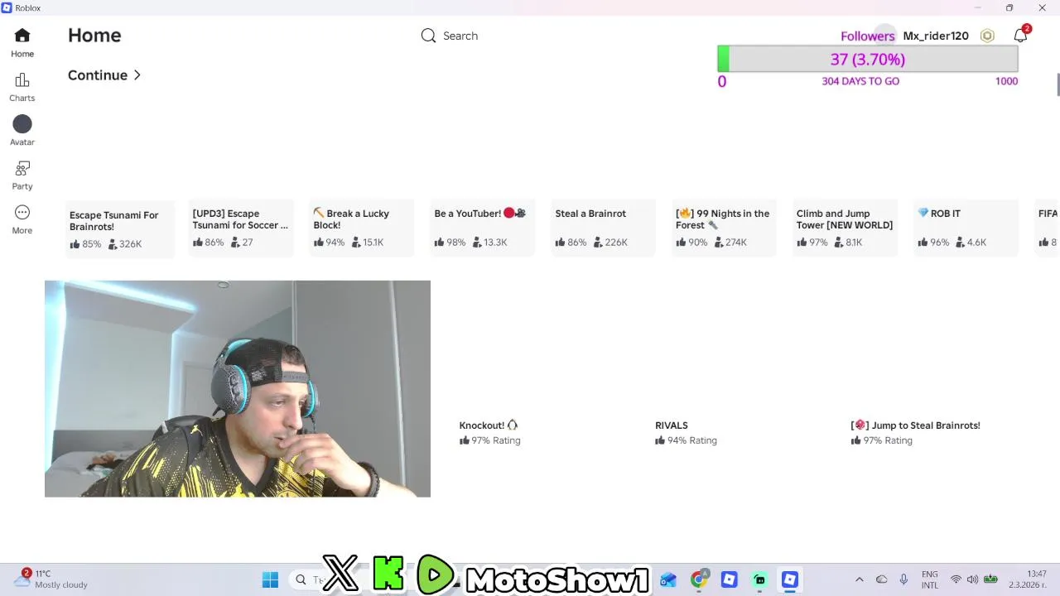This screenshot has width=1060, height=596.
Task: Click the 326K player count
Action: pos(125,244)
